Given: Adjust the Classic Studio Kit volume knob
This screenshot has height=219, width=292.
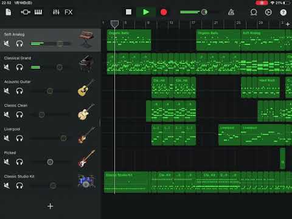Looking at the screenshot, I should 53,186.
